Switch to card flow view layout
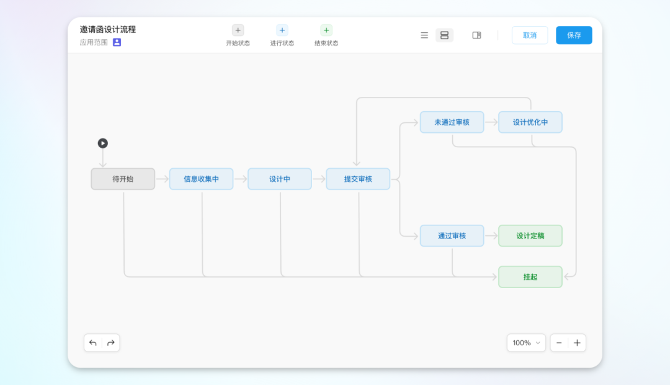 (x=444, y=35)
